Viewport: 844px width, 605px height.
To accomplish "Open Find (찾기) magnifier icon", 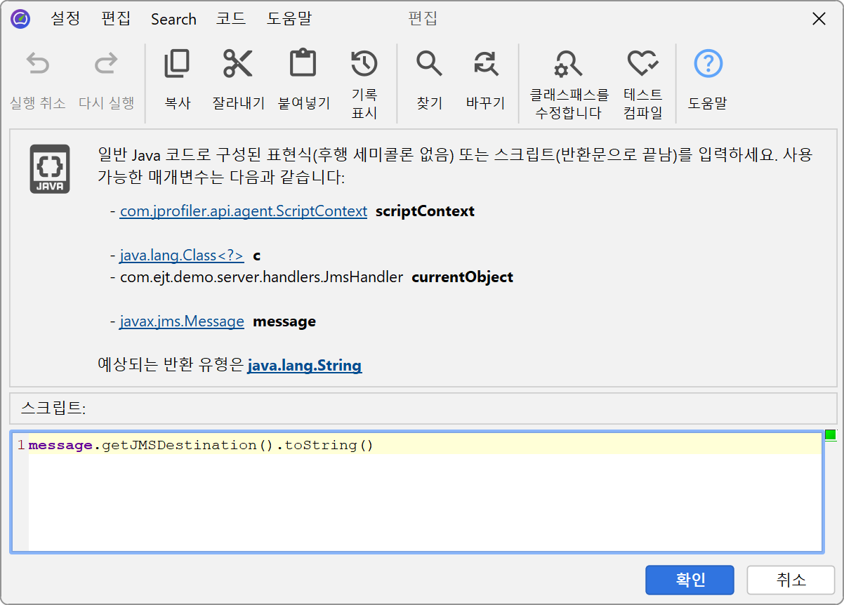I will point(429,64).
